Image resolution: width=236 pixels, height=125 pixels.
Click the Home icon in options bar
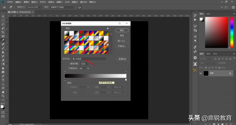click(x=4, y=7)
